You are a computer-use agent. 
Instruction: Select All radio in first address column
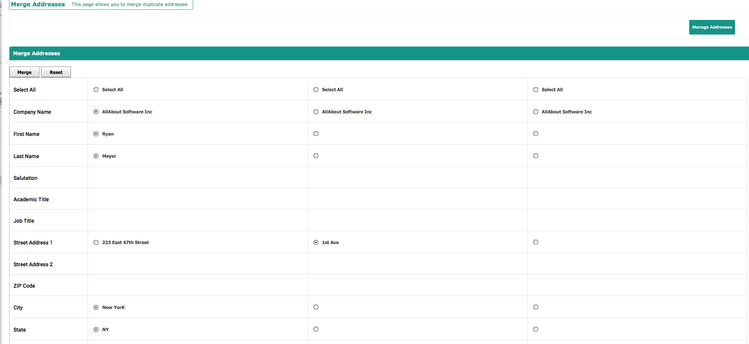tap(96, 90)
